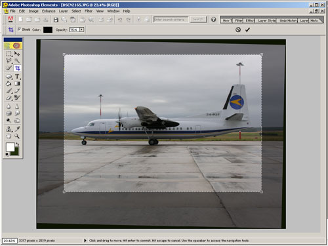Click the Save floppy disk icon
328x246 pixels.
click(56, 20)
